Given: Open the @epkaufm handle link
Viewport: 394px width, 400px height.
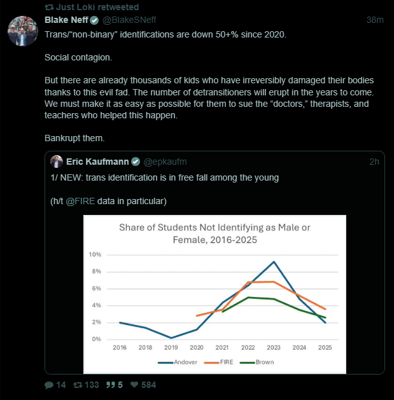Looking at the screenshot, I should [x=165, y=162].
